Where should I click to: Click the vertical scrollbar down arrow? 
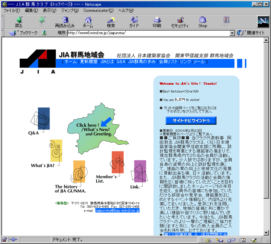tap(266, 233)
